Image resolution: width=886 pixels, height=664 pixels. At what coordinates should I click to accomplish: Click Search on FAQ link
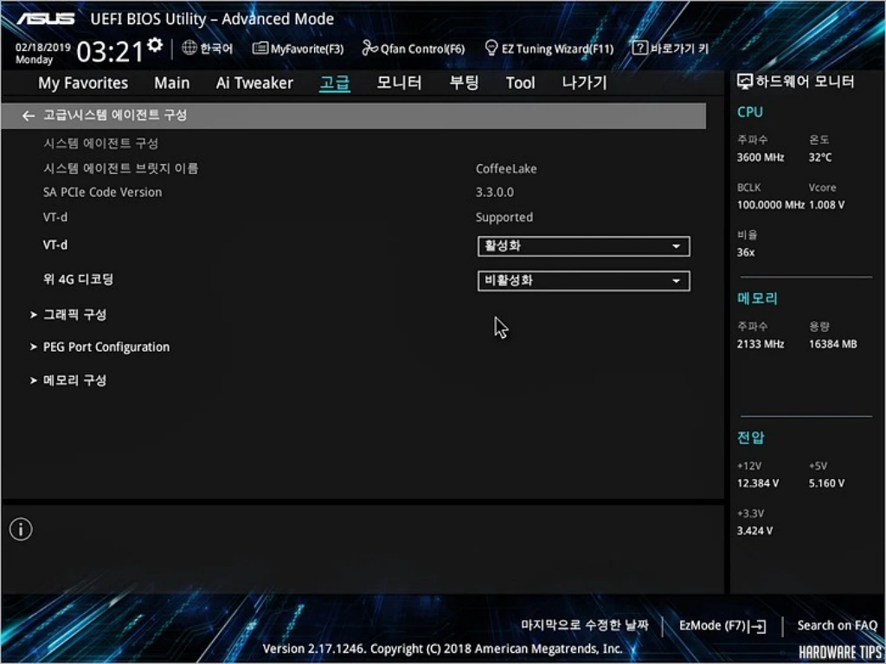click(838, 626)
